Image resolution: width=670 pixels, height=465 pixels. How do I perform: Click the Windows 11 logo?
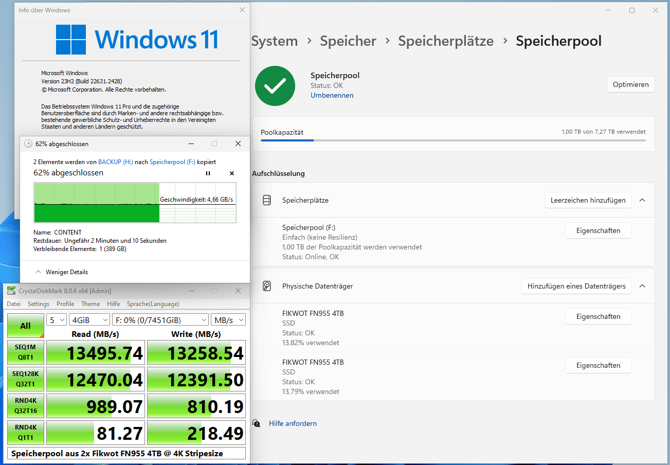click(137, 40)
